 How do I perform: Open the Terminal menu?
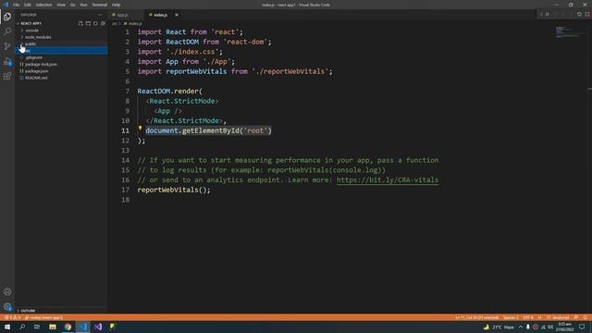pos(99,5)
